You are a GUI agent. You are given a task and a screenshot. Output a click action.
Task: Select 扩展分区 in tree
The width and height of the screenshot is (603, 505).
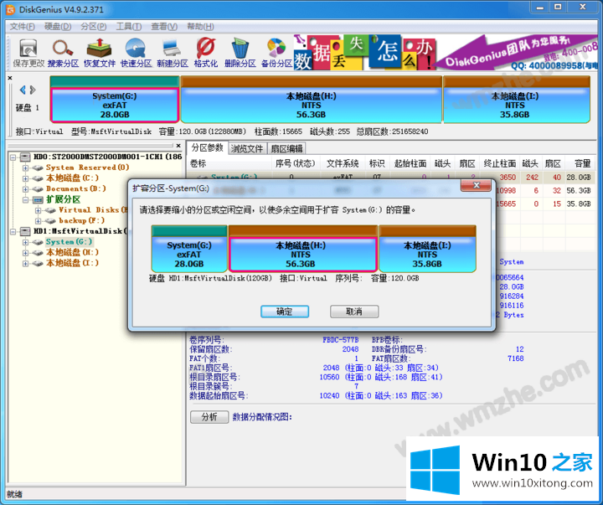[x=63, y=199]
